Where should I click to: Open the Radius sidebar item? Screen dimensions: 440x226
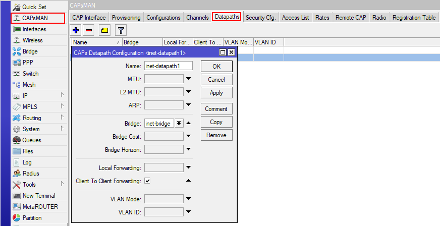[x=30, y=174]
